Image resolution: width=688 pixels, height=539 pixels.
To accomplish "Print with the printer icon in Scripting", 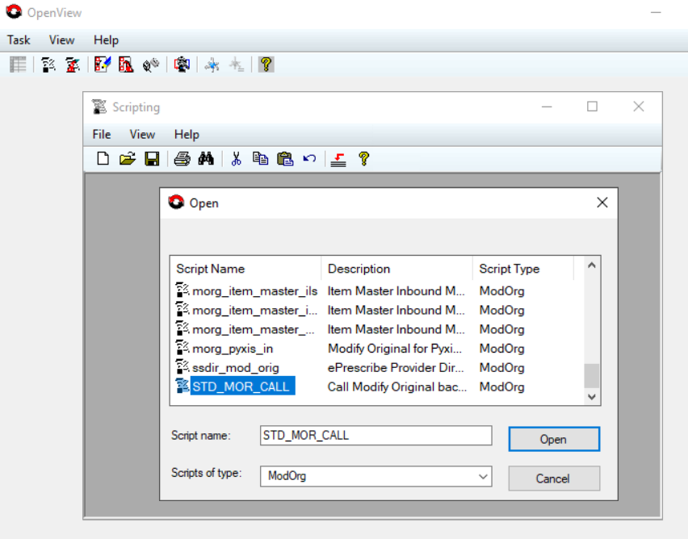I will click(x=182, y=158).
